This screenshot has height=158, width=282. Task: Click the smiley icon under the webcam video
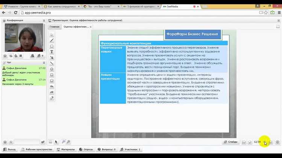pos(5,56)
